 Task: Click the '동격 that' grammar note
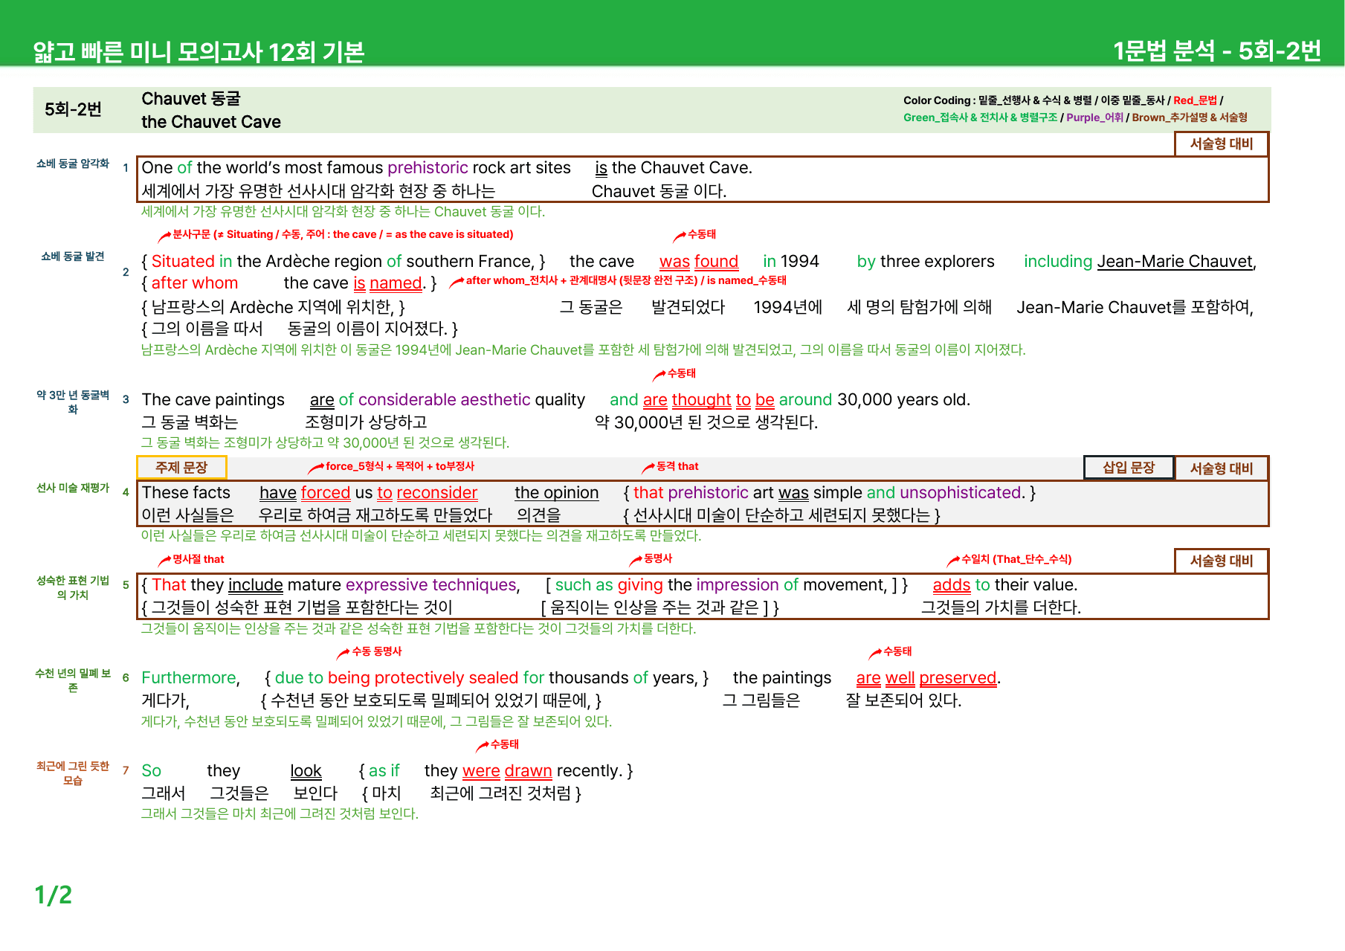(x=671, y=467)
